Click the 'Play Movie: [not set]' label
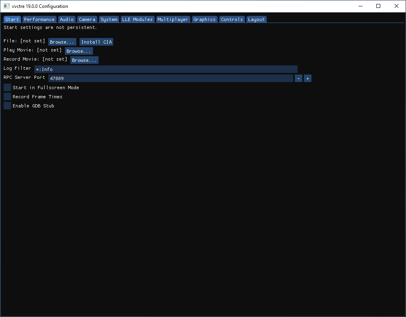Image resolution: width=406 pixels, height=317 pixels. click(32, 50)
